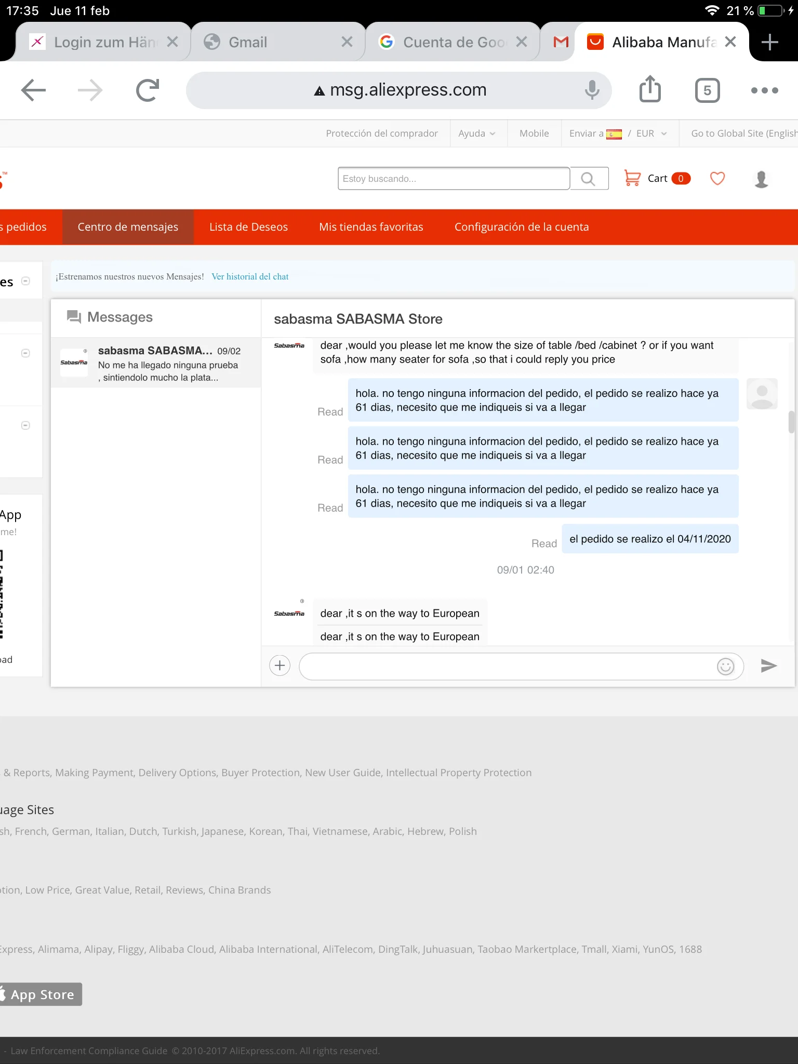The image size is (798, 1064).
Task: Go back to the previous page
Action: [33, 90]
